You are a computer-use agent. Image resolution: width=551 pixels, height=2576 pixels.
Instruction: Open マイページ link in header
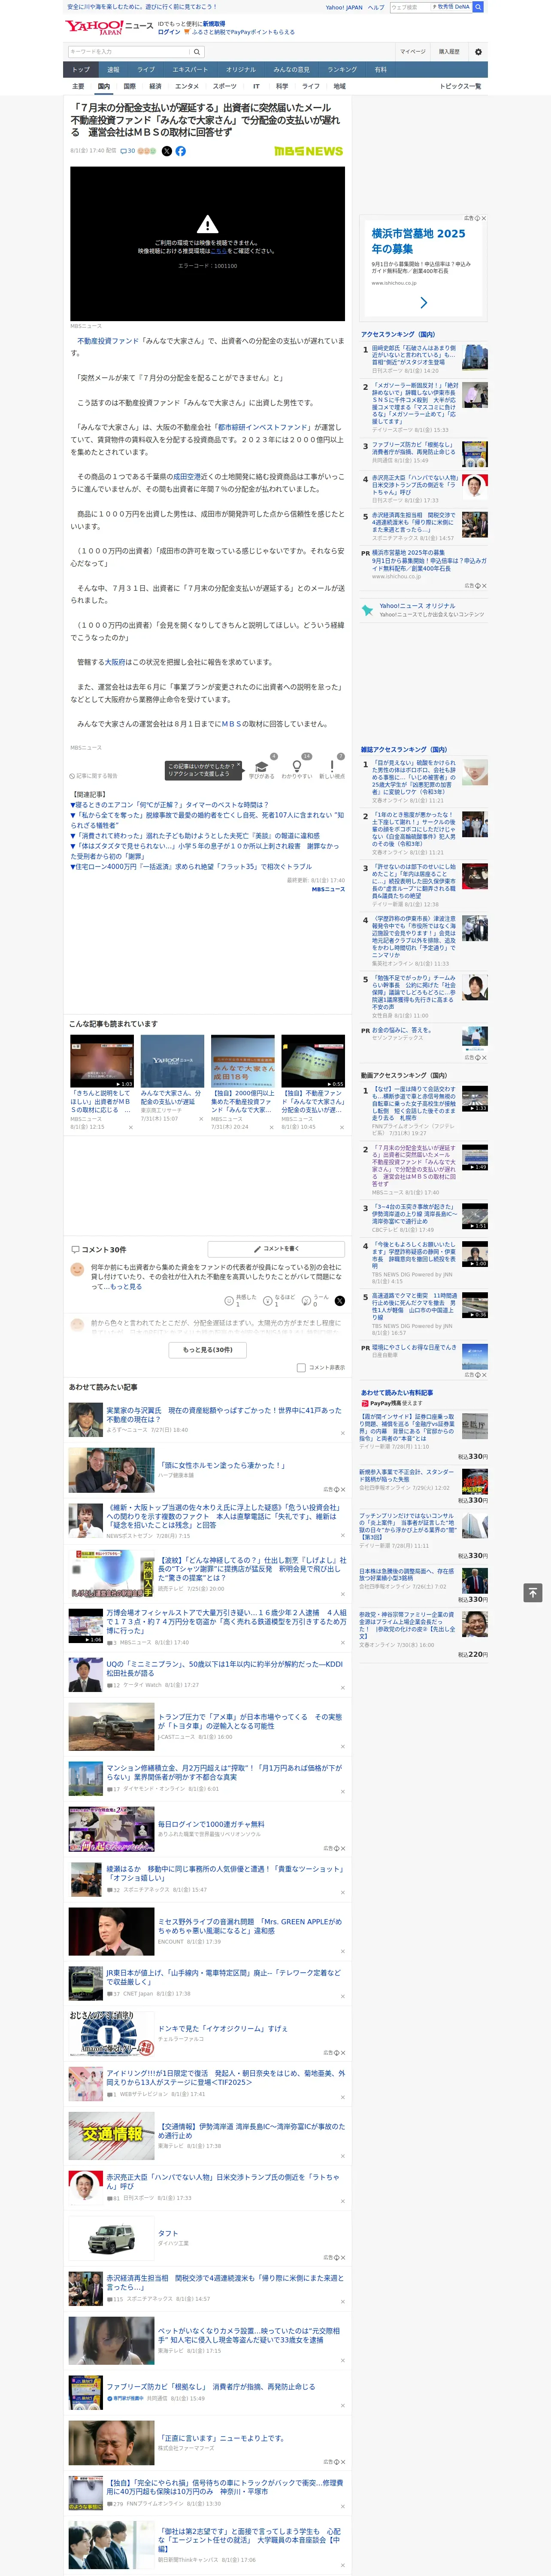pyautogui.click(x=413, y=51)
